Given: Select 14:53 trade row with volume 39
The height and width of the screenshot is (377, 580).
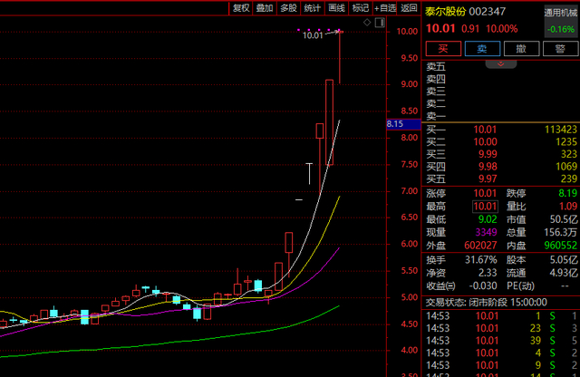Looking at the screenshot, I should coord(501,341).
